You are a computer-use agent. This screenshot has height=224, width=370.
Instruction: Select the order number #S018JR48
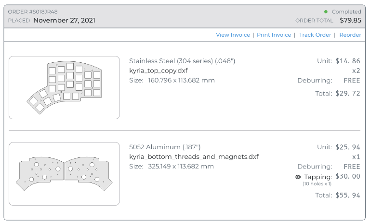[43, 12]
